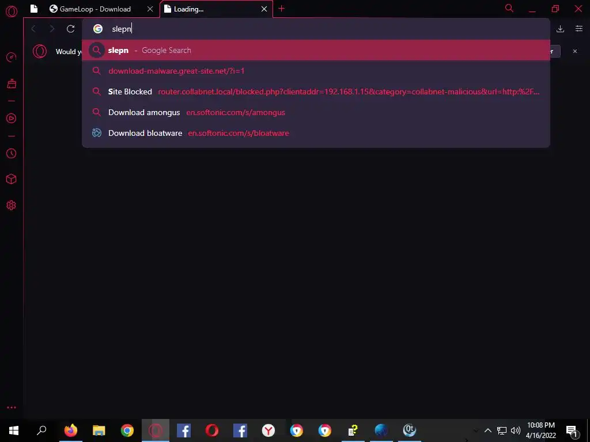The image size is (590, 442).
Task: Reload the current page
Action: click(x=70, y=29)
